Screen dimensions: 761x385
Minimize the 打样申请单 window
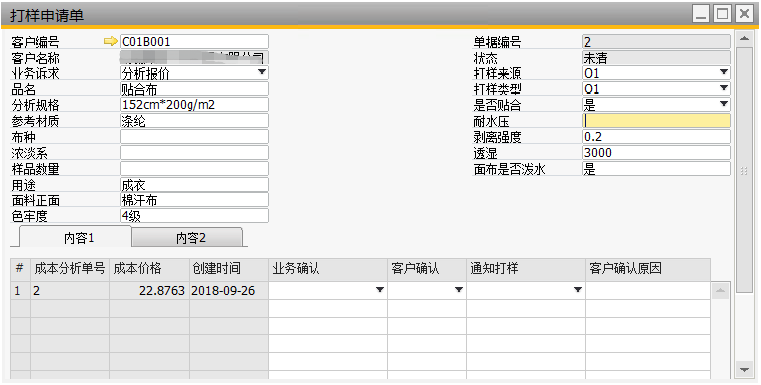(700, 14)
